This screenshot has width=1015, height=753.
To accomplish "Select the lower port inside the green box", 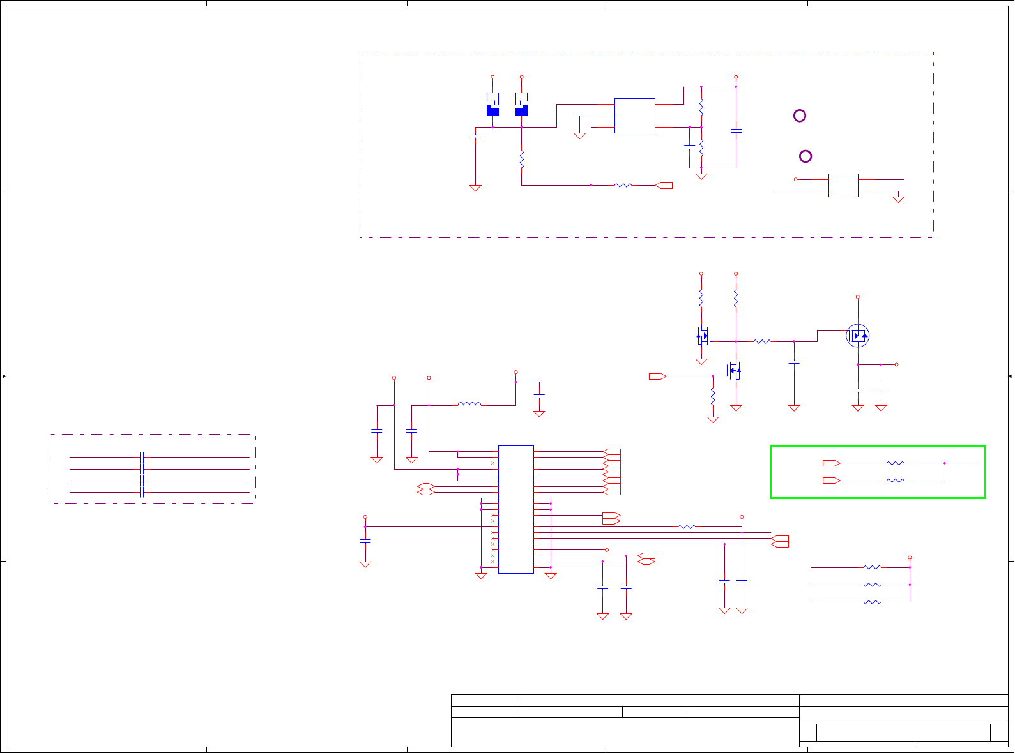I will pos(832,480).
